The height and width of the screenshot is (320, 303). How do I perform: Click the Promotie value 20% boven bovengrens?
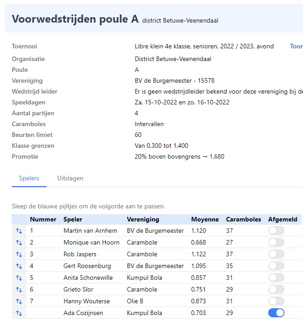tap(180, 156)
